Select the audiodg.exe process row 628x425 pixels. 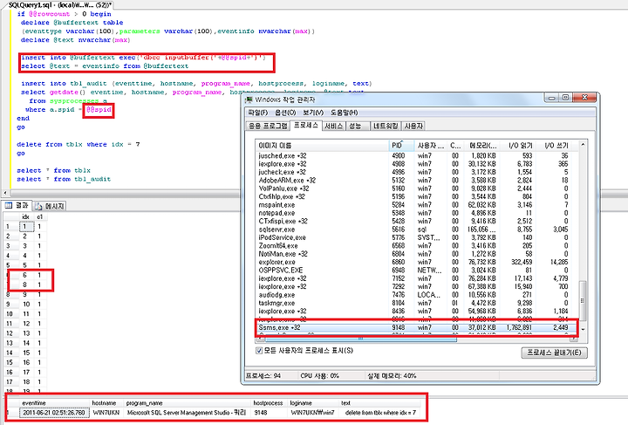(x=417, y=295)
